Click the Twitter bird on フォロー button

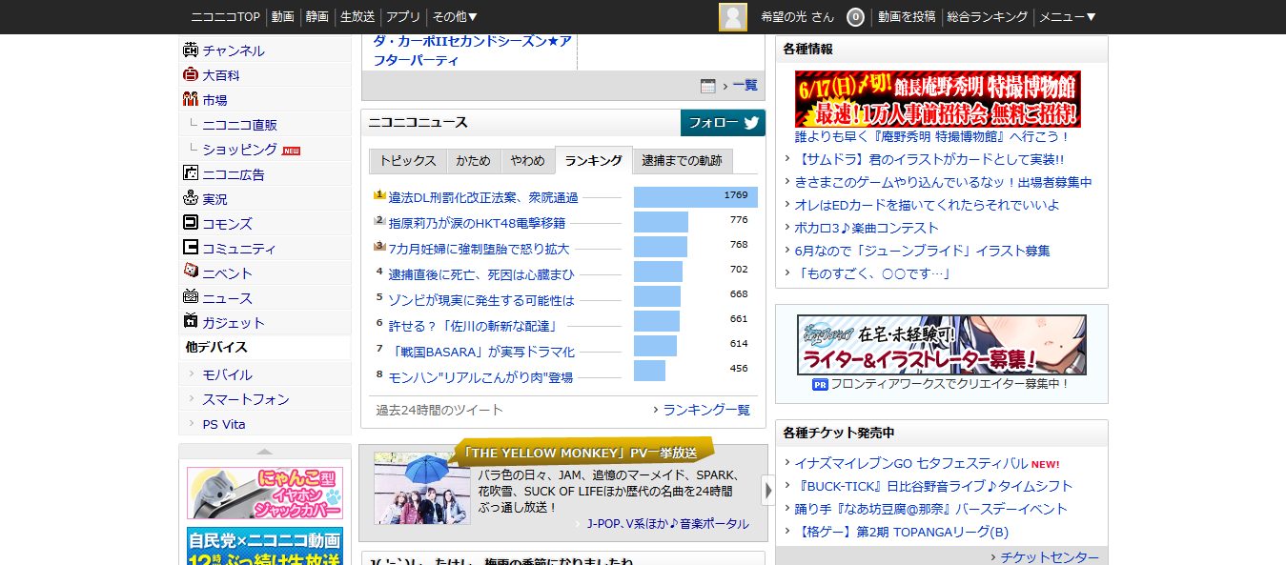tap(751, 123)
